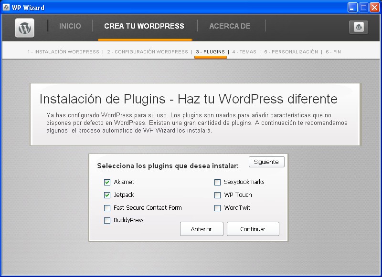The image size is (382, 277).
Task: Check the BuddyPress plugin checkbox
Action: [x=107, y=220]
